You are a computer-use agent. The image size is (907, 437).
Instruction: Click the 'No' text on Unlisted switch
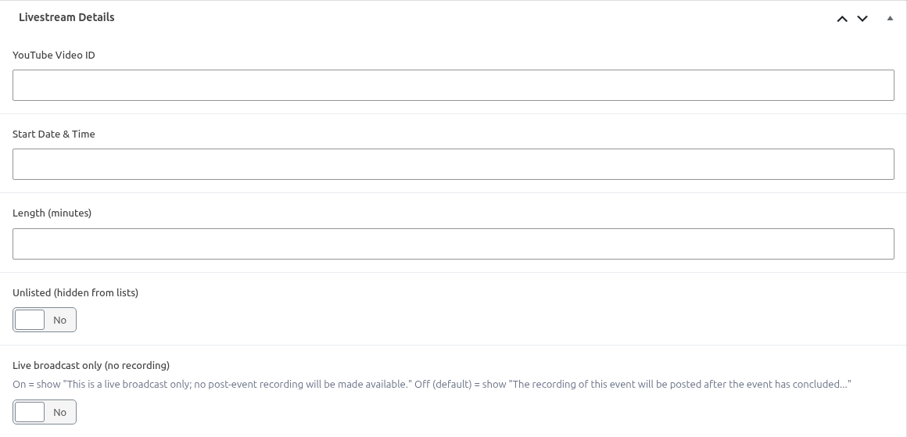[x=59, y=321]
